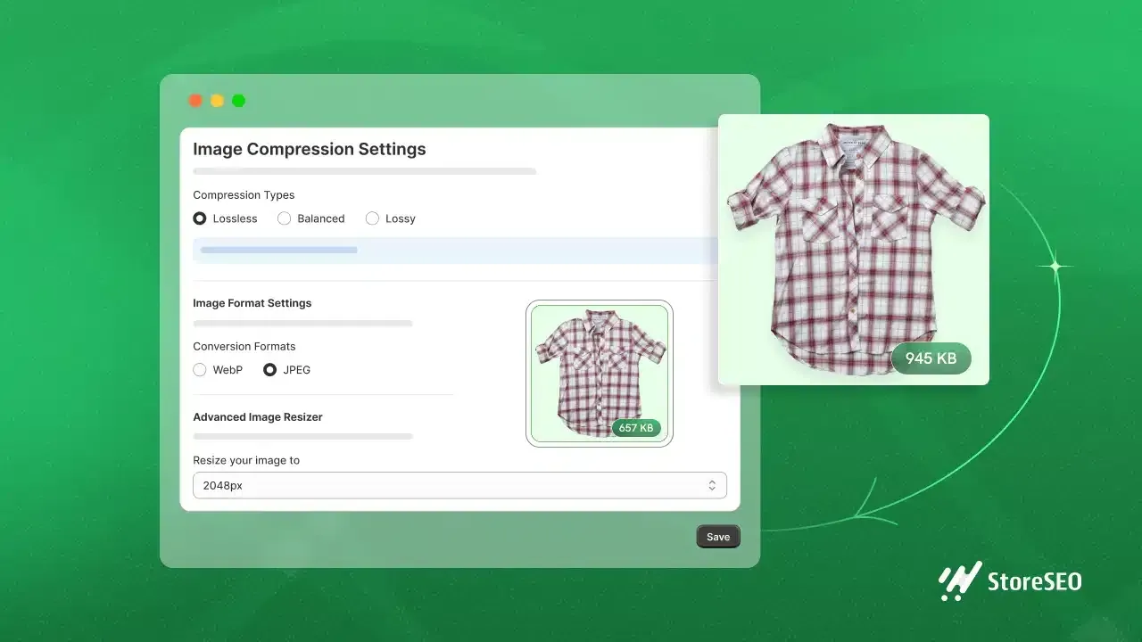Click the yellow minimize window dot
The width and height of the screenshot is (1142, 642).
click(x=217, y=101)
